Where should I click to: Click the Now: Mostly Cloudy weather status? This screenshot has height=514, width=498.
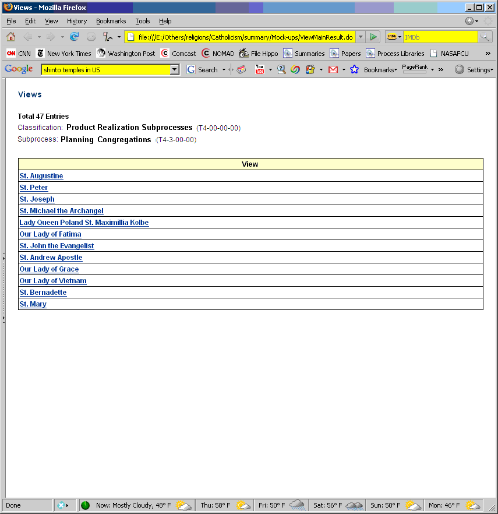tap(143, 505)
